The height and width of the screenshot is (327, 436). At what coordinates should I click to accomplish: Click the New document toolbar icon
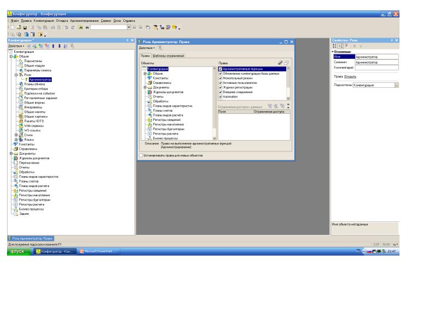(x=13, y=27)
